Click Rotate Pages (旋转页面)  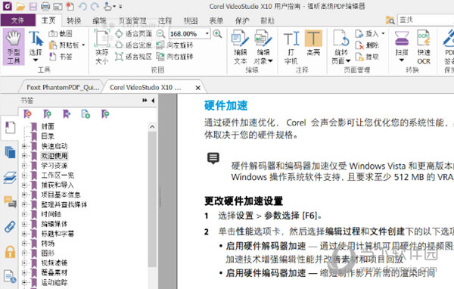pyautogui.click(x=341, y=47)
